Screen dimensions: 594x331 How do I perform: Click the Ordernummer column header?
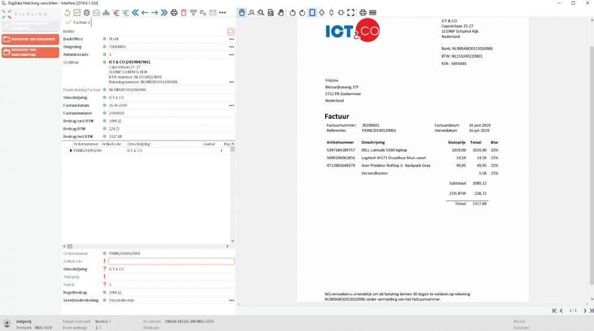(86, 144)
